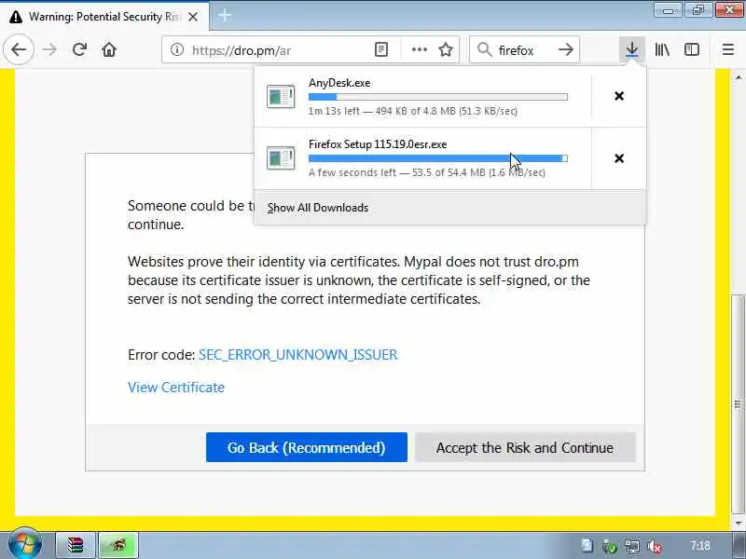Click the page vertical scrollbar thumb
The image size is (746, 559).
(738, 403)
